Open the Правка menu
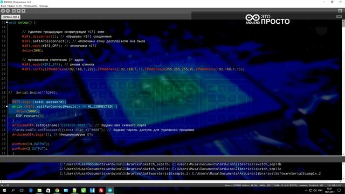This screenshot has width=345, height=194. click(11, 6)
